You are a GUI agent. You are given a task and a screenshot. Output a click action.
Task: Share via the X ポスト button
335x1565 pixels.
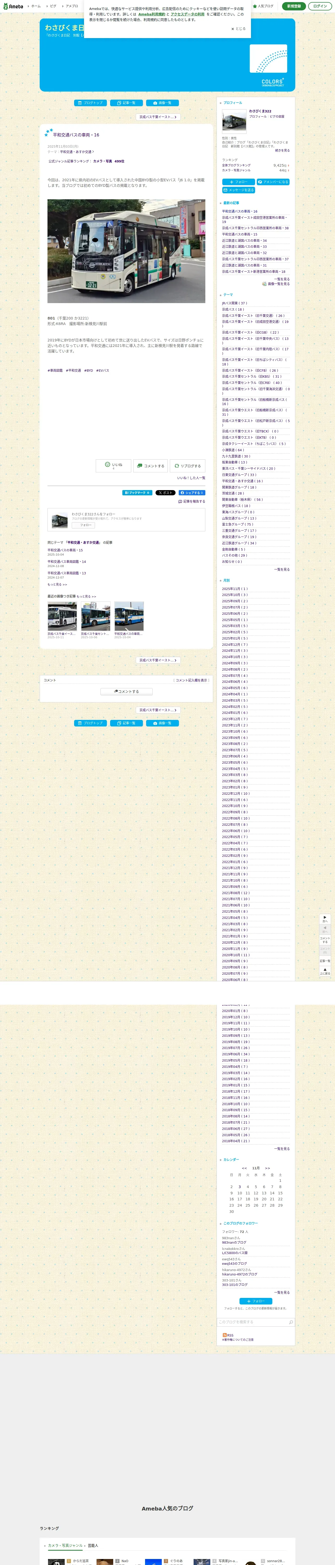(165, 493)
